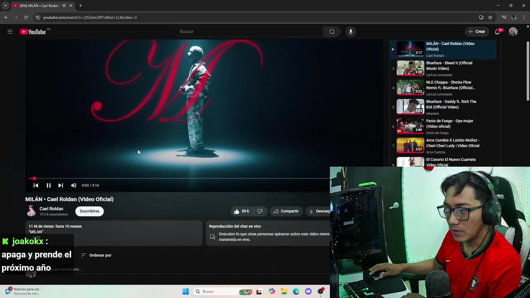Play NLE Choppa Shotta Flow Remix video
The image size is (530, 298).
(x=443, y=88)
